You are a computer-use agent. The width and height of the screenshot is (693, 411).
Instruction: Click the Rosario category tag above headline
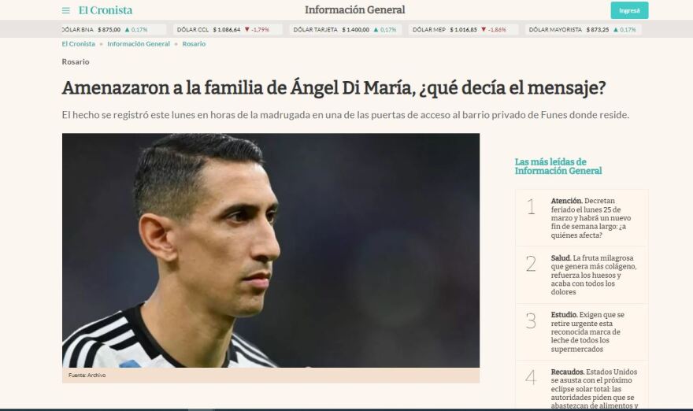click(76, 62)
